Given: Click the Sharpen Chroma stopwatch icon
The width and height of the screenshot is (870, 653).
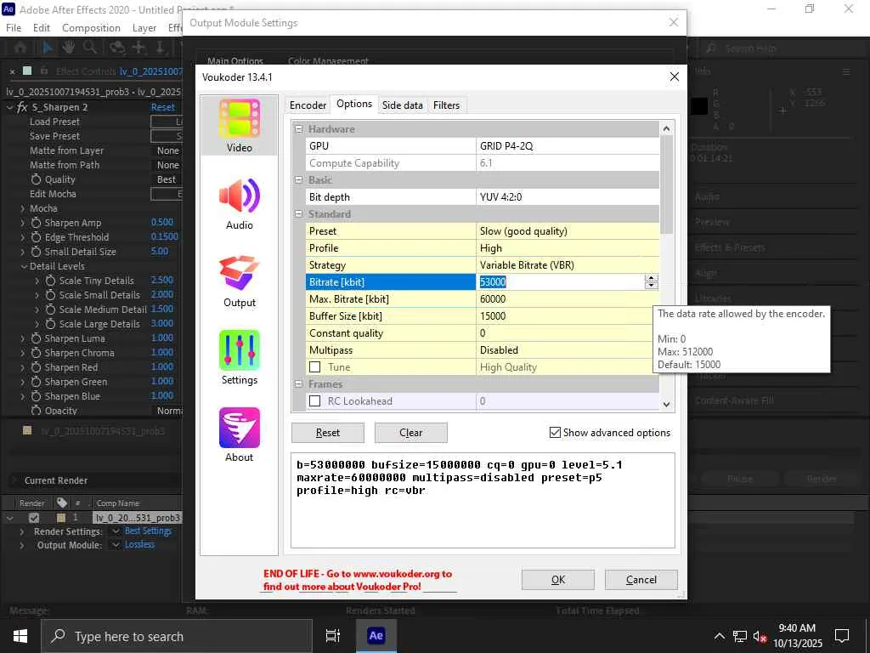Looking at the screenshot, I should (x=36, y=353).
